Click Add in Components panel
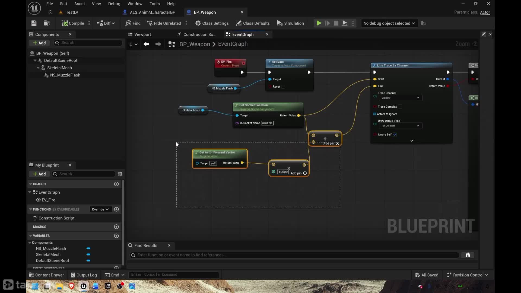 click(x=39, y=43)
